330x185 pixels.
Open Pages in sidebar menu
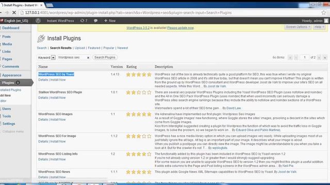[7, 59]
